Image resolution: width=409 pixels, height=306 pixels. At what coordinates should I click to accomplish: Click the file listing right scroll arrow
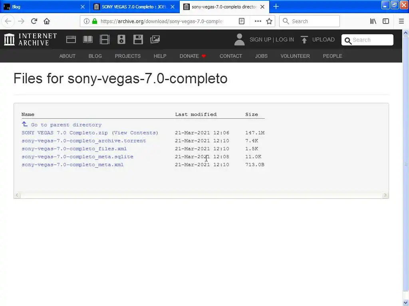coord(385,195)
